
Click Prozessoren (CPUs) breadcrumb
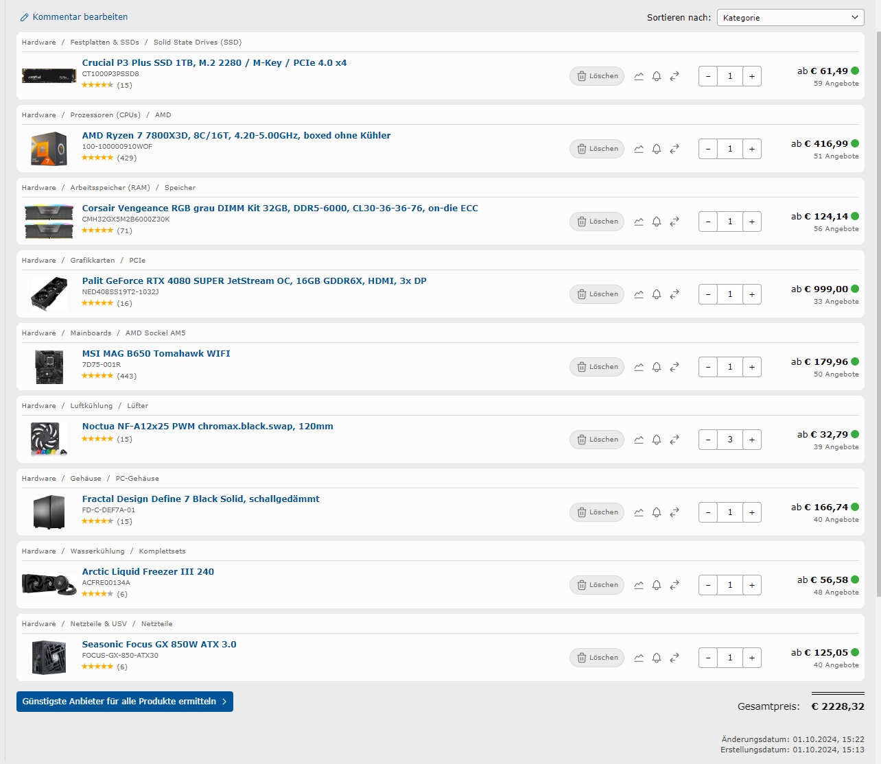click(105, 115)
